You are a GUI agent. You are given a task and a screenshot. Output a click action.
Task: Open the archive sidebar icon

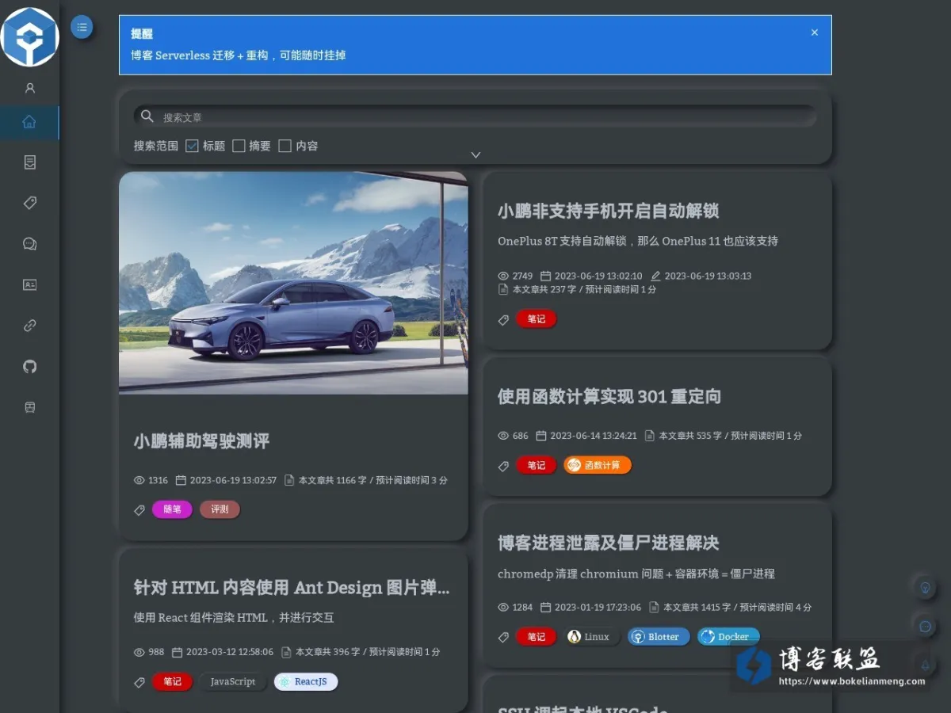point(29,162)
